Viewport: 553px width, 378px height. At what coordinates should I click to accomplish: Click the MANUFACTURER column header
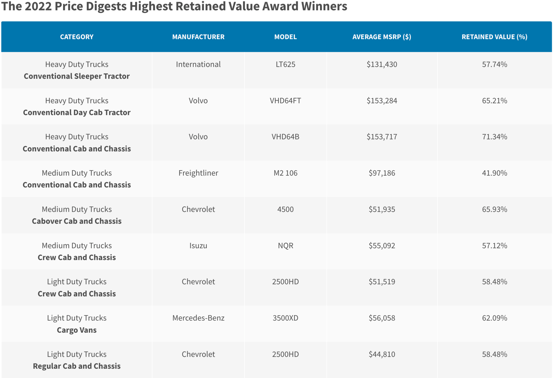pos(198,37)
